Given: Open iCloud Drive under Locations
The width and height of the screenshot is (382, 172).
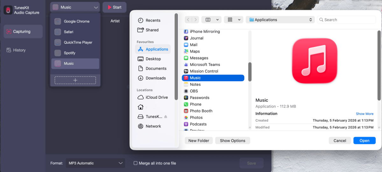Looking at the screenshot, I should 152,97.
